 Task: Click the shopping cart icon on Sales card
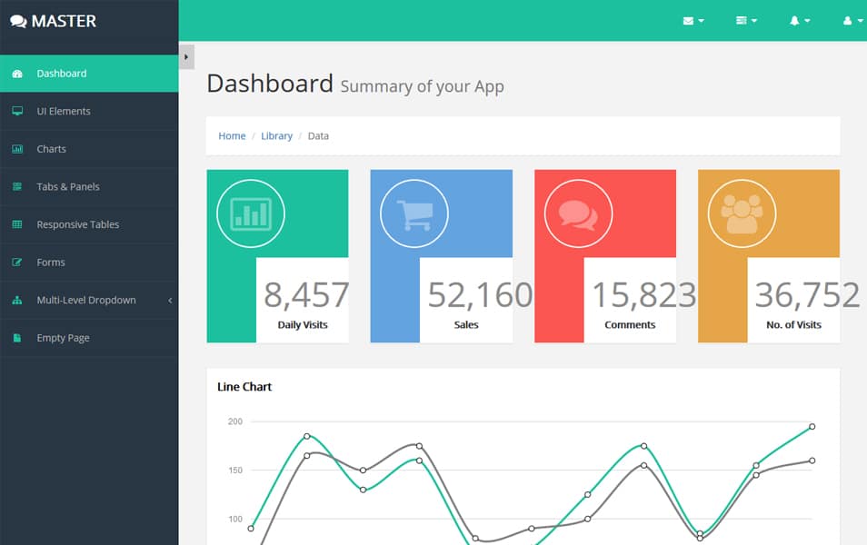pos(414,213)
